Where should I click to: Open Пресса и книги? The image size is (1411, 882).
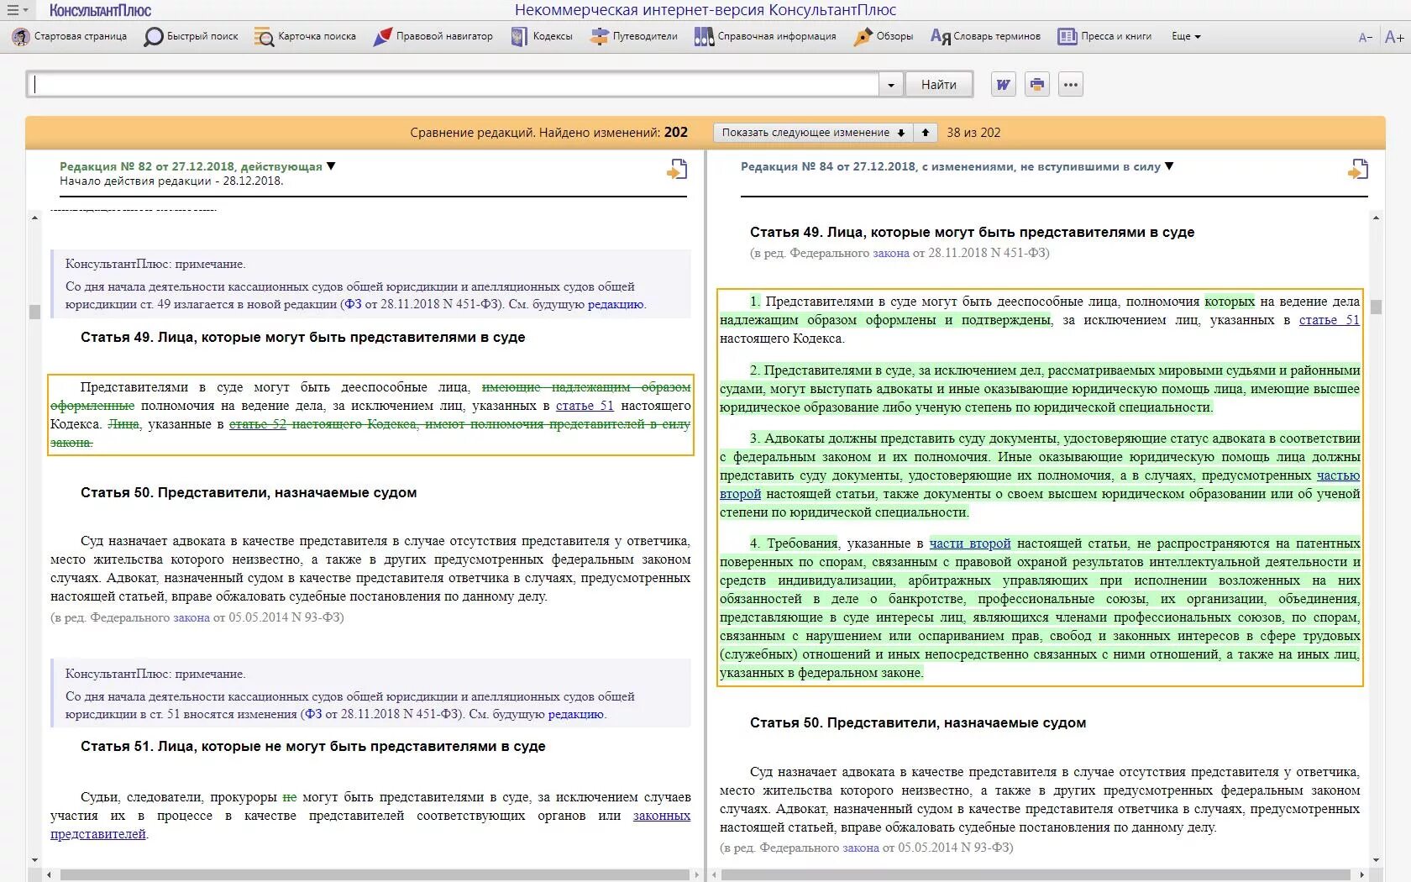1104,36
